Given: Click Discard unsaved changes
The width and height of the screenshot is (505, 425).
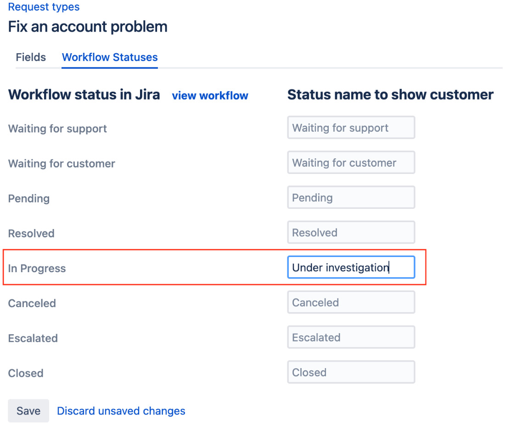Looking at the screenshot, I should (121, 411).
